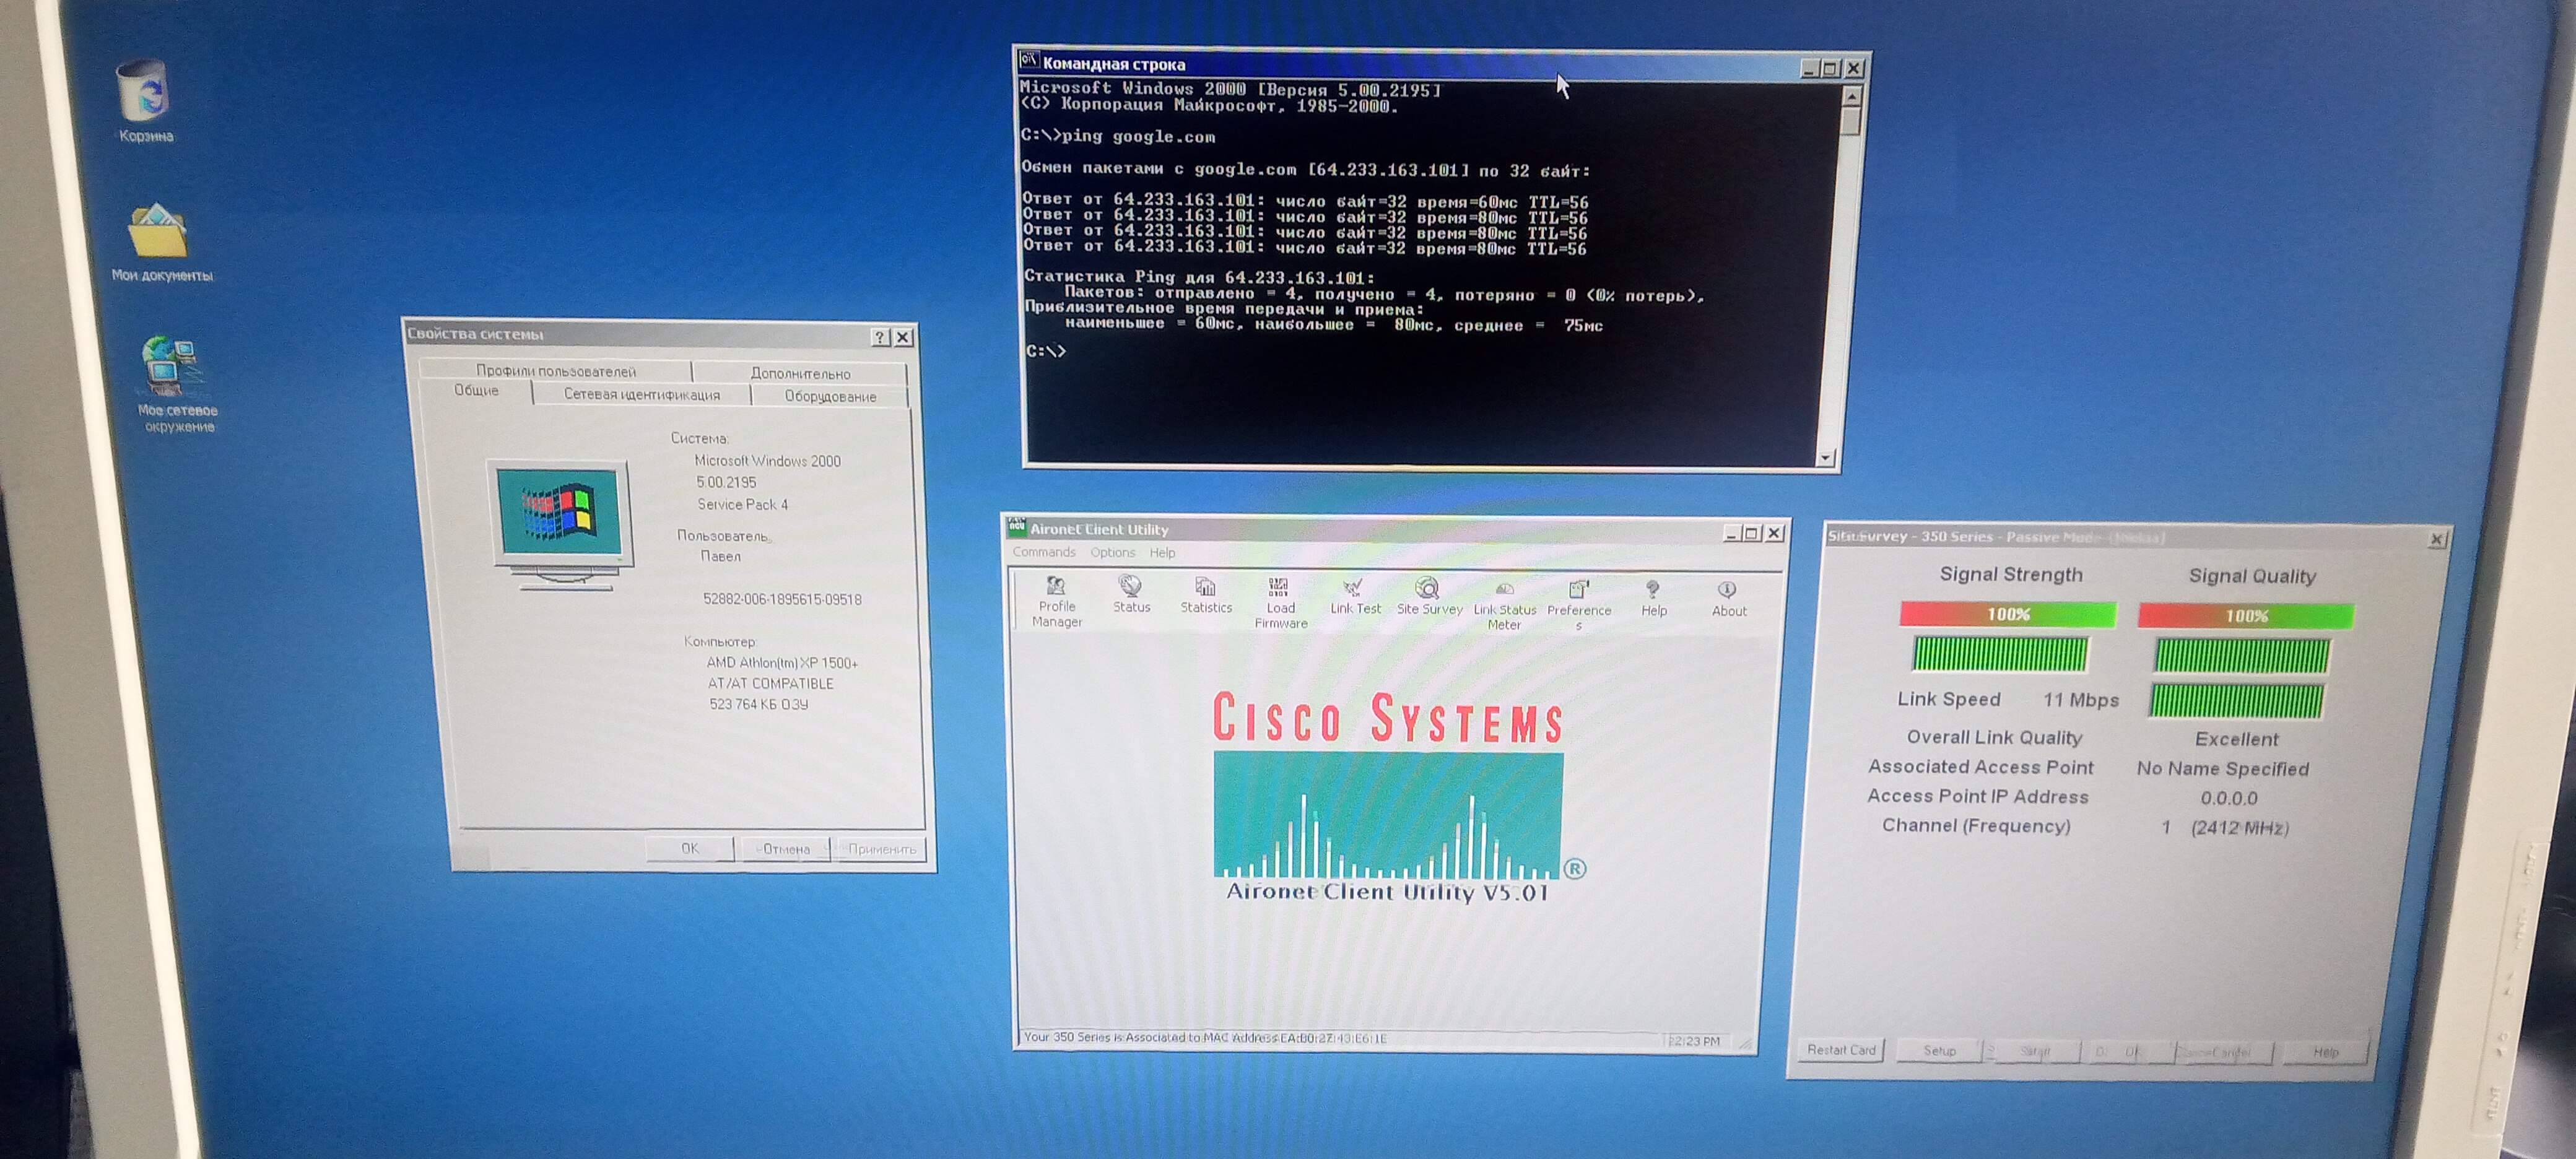Close the Site Survey window
The height and width of the screenshot is (1159, 2576).
(x=2437, y=539)
